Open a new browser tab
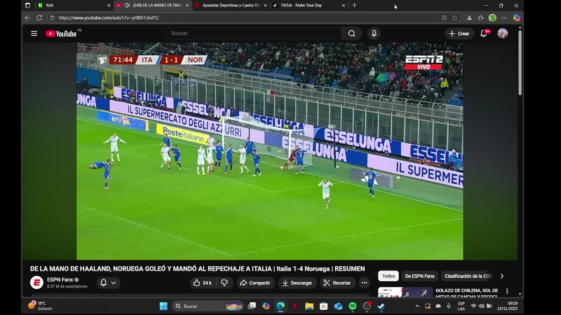The width and height of the screenshot is (561, 315). [x=355, y=5]
